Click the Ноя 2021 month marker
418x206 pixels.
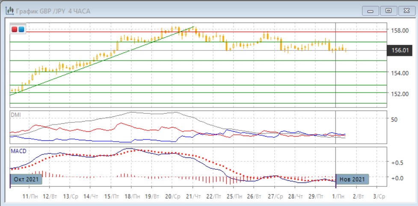[x=352, y=179]
